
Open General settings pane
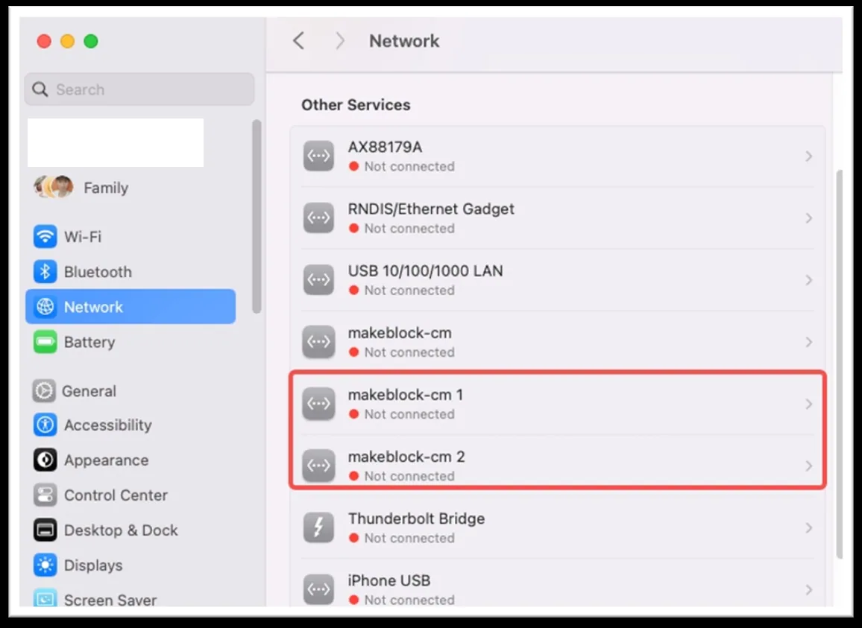pyautogui.click(x=130, y=391)
